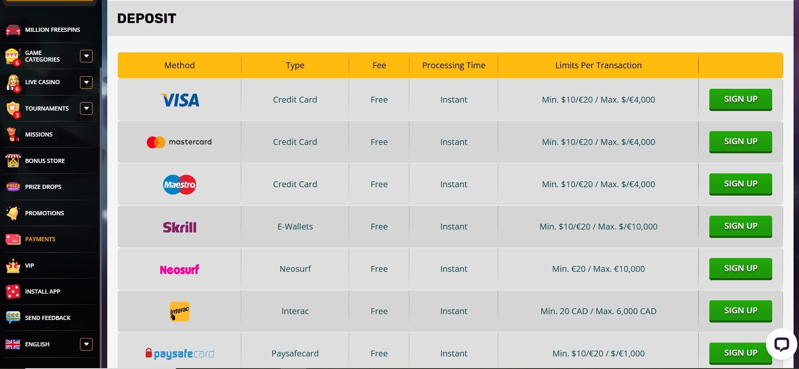799x369 pixels.
Task: Click Sign Up in the Skrill row
Action: coord(740,226)
